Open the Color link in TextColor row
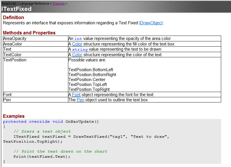Image resolution: width=231 pixels, height=167 pixels. coord(77,55)
